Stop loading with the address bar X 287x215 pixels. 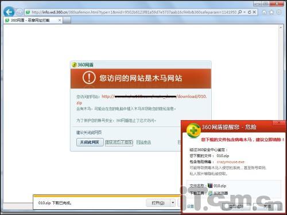(254, 12)
